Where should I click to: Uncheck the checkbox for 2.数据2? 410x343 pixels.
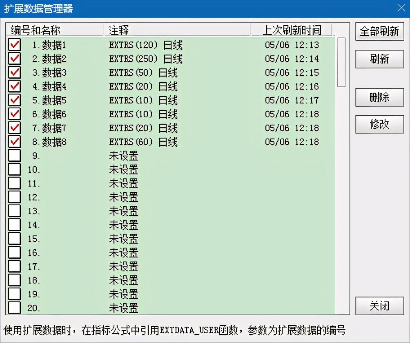14,58
